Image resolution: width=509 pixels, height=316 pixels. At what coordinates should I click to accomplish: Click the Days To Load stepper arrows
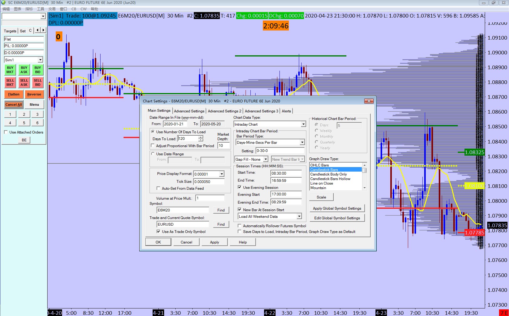pyautogui.click(x=200, y=138)
